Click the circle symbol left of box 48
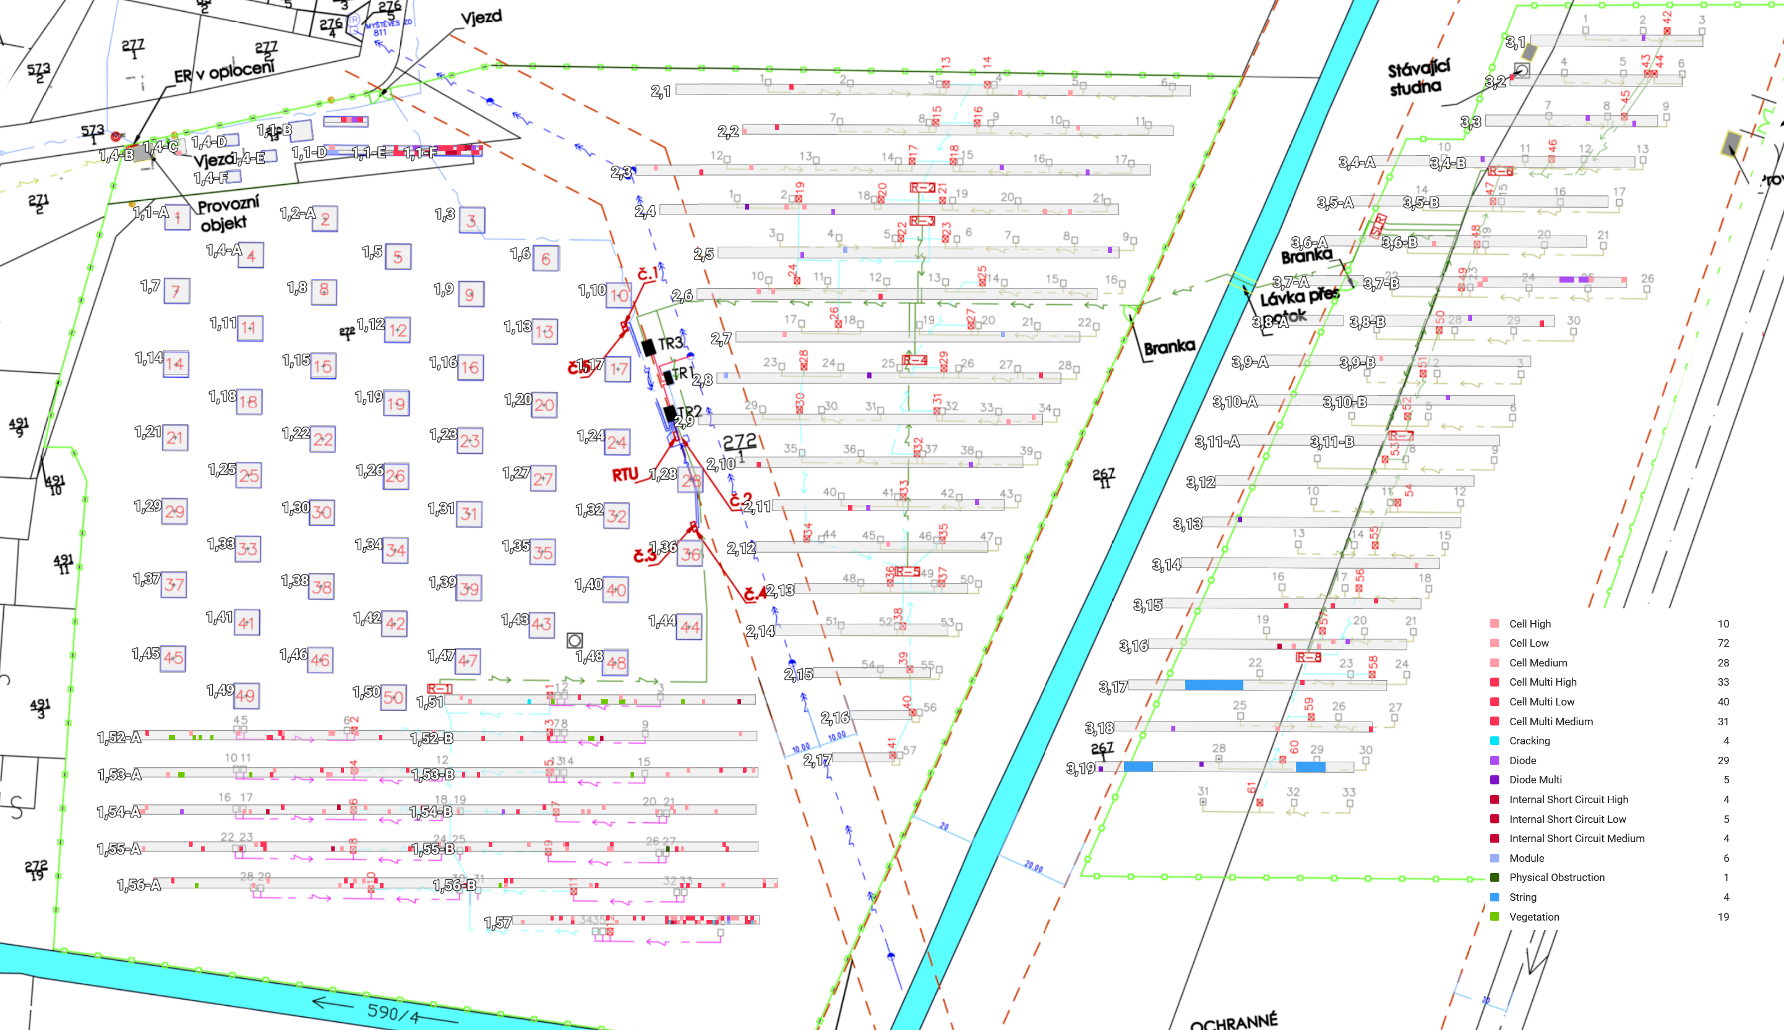The image size is (1784, 1030). coord(575,641)
